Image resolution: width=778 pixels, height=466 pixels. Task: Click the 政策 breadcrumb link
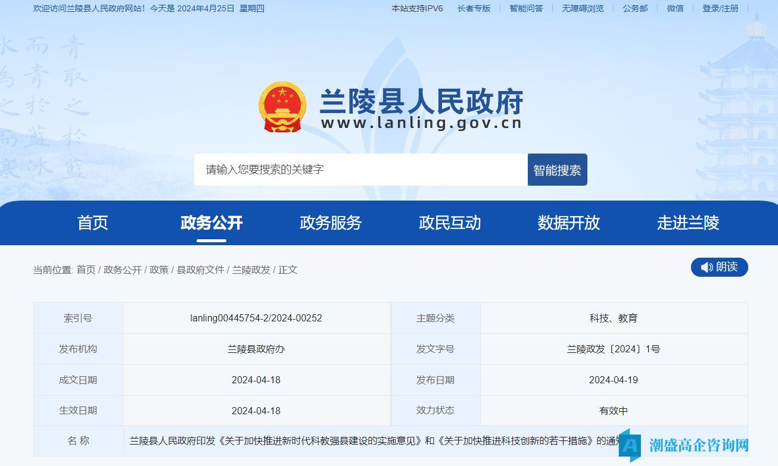pyautogui.click(x=159, y=270)
